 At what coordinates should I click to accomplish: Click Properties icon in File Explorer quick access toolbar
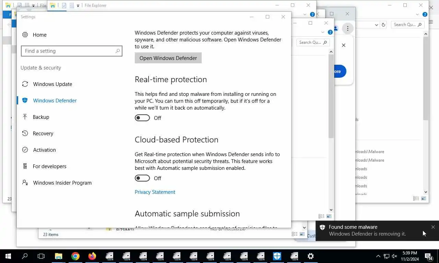[64, 5]
